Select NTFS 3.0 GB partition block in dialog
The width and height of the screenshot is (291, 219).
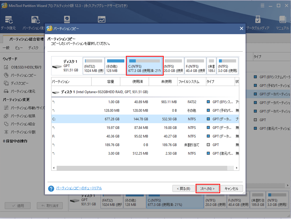click(228, 66)
